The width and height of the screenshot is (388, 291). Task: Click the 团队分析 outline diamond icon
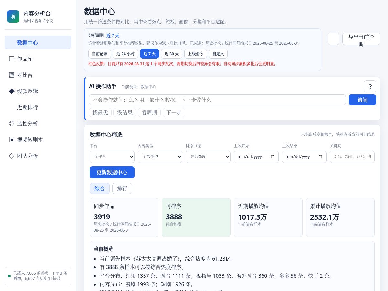tap(12, 156)
